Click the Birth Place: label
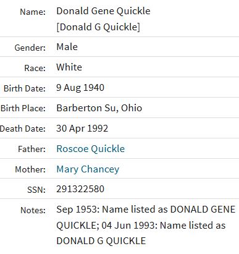Screen dimensions: 239x254 pos(23,108)
